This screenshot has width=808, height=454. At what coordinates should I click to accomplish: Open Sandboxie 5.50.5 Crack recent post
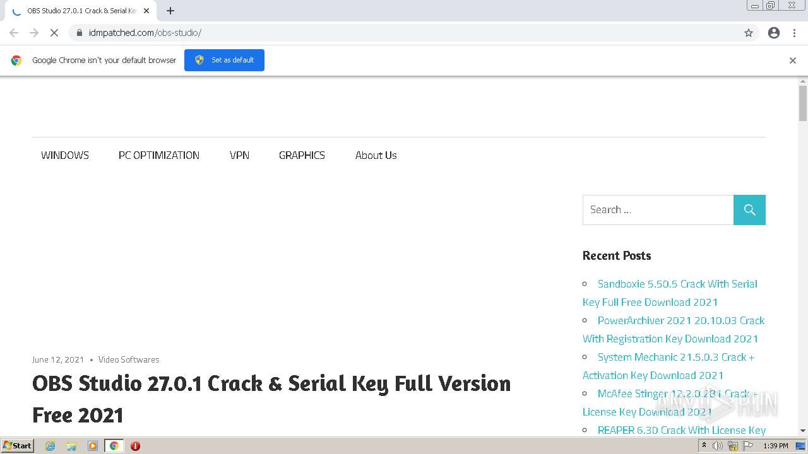(x=670, y=293)
